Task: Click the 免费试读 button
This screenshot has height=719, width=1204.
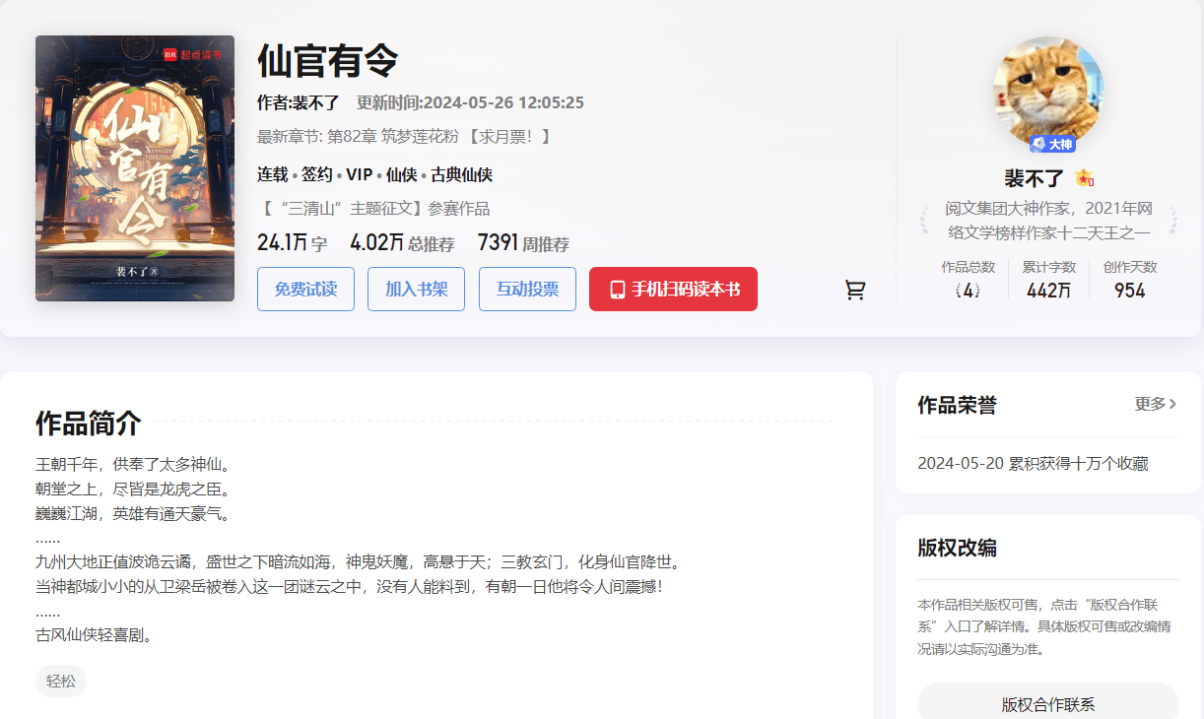Action: (x=305, y=289)
